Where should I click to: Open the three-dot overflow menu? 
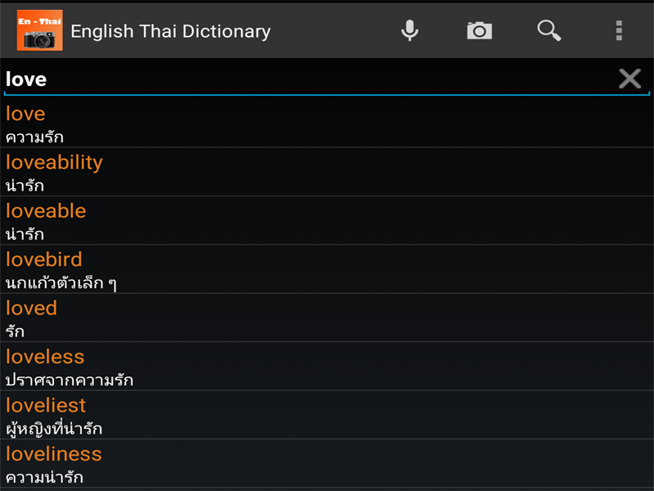coord(619,31)
